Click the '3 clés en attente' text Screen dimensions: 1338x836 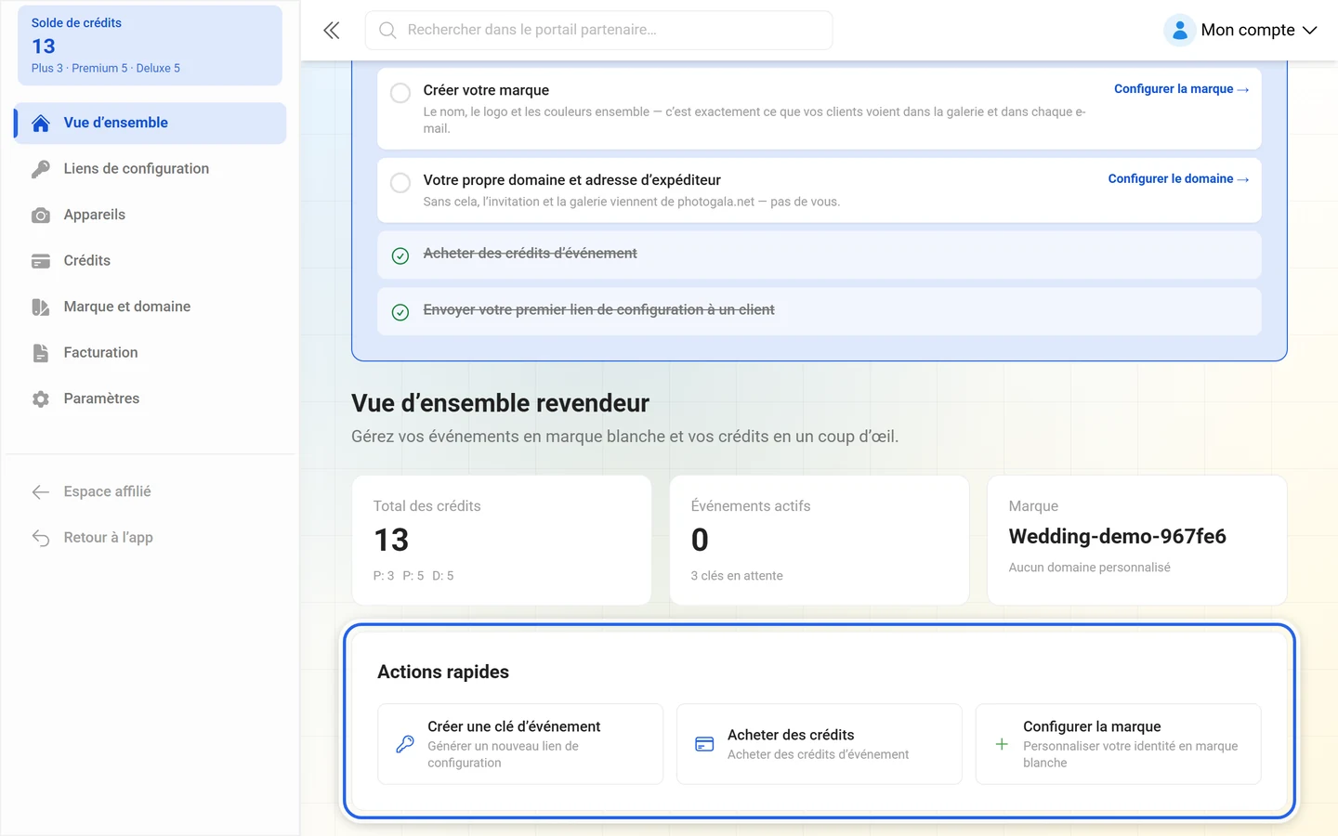[x=737, y=576]
